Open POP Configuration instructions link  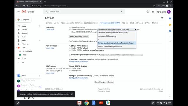click(78, 62)
